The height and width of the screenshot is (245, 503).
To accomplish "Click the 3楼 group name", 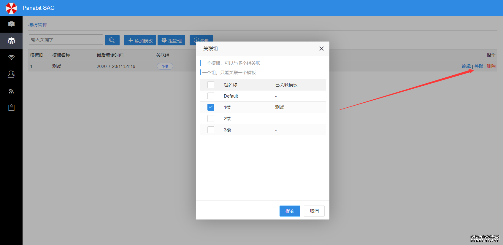I will [227, 130].
